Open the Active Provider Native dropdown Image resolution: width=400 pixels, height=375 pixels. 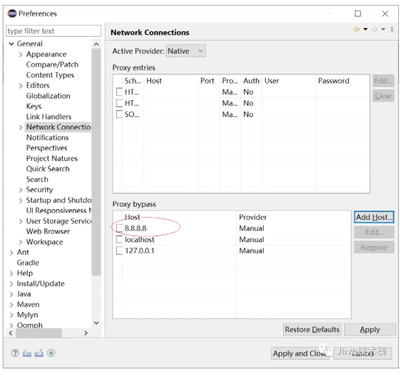click(x=186, y=51)
